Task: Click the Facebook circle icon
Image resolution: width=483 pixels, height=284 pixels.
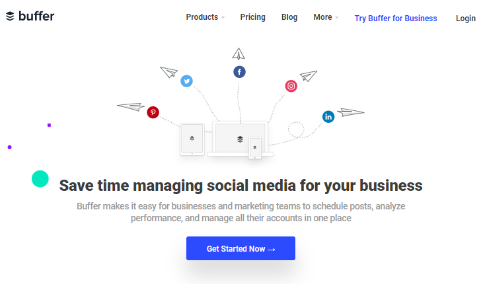Action: pyautogui.click(x=239, y=72)
